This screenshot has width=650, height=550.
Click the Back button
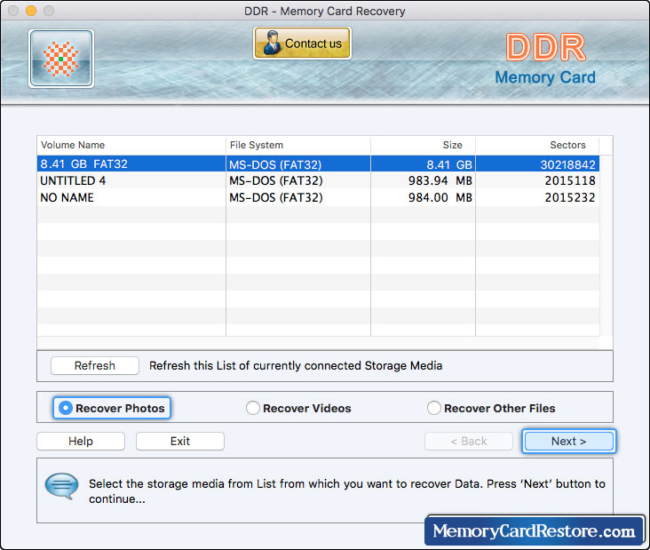click(x=469, y=441)
